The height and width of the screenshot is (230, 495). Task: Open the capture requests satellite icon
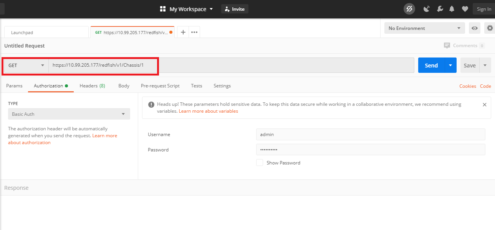click(426, 9)
